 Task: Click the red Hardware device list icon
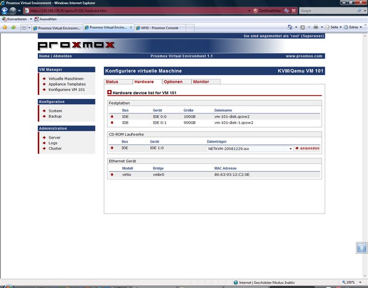pos(109,92)
